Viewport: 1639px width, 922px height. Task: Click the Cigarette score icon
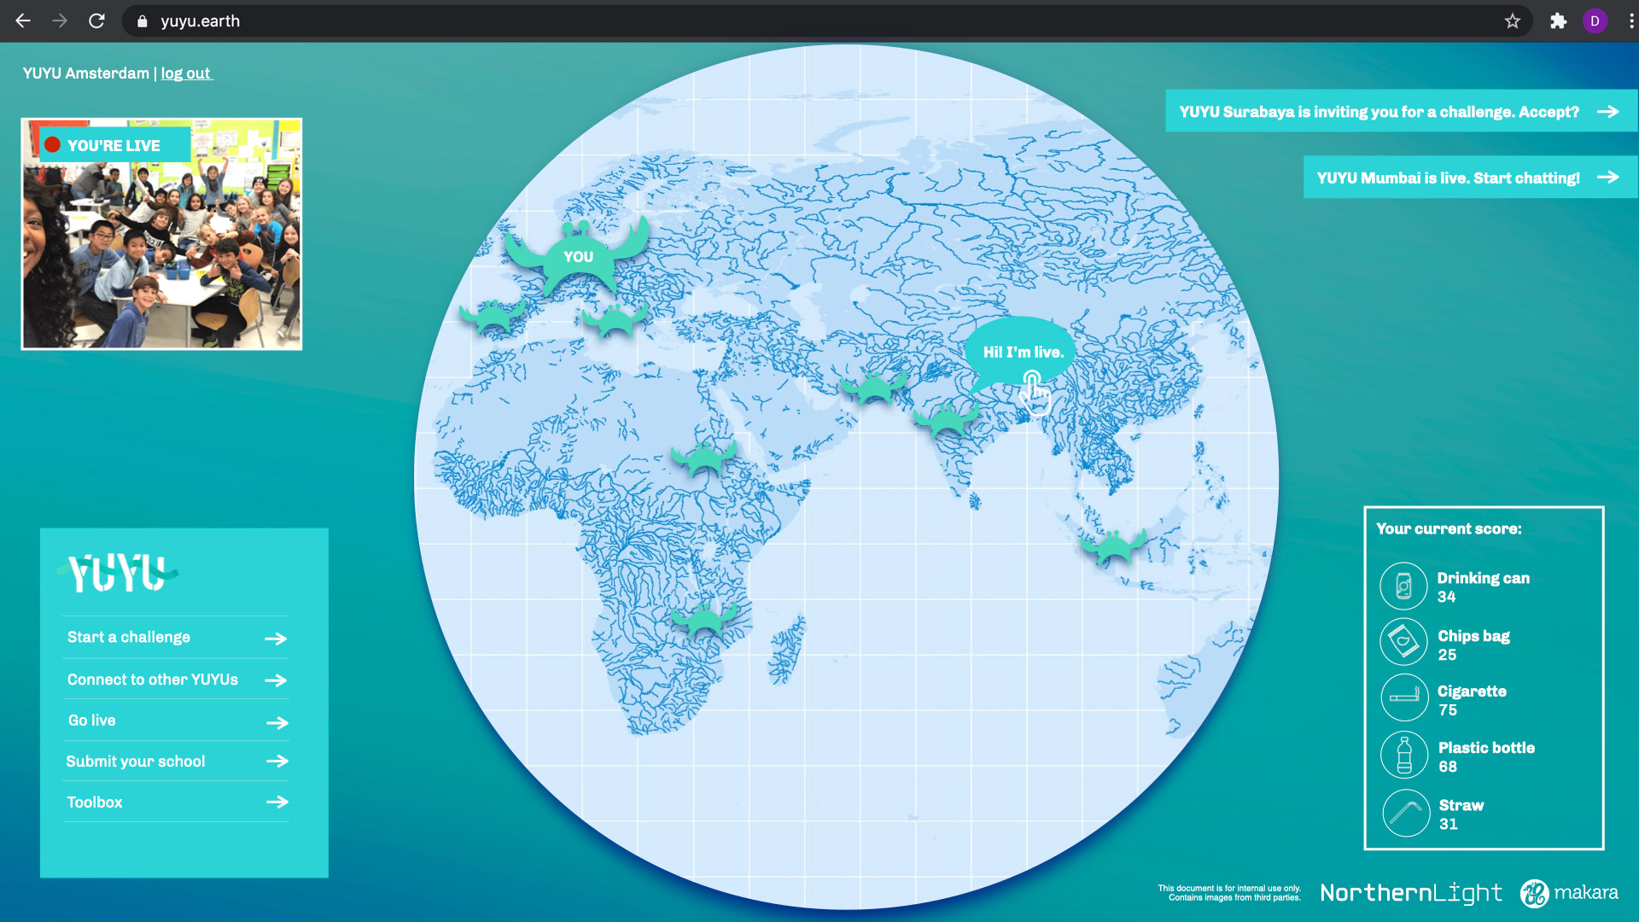pyautogui.click(x=1404, y=697)
